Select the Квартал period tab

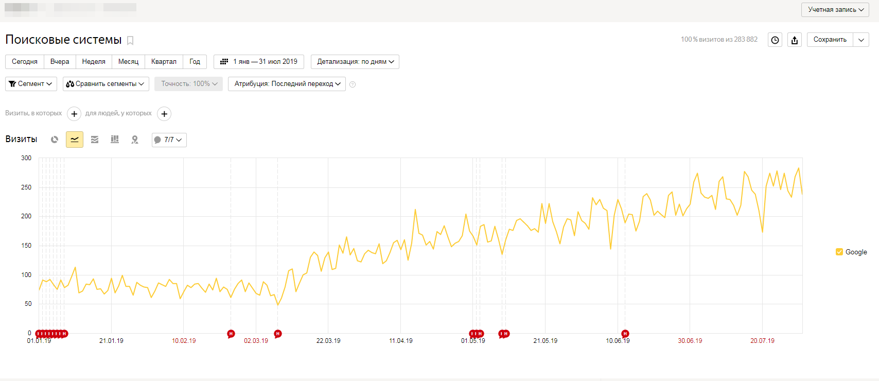point(164,62)
